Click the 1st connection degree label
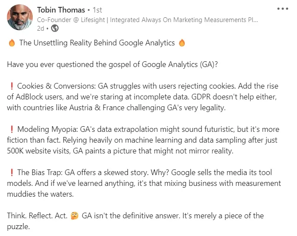Viewport: 297px width, 236px height. [97, 10]
